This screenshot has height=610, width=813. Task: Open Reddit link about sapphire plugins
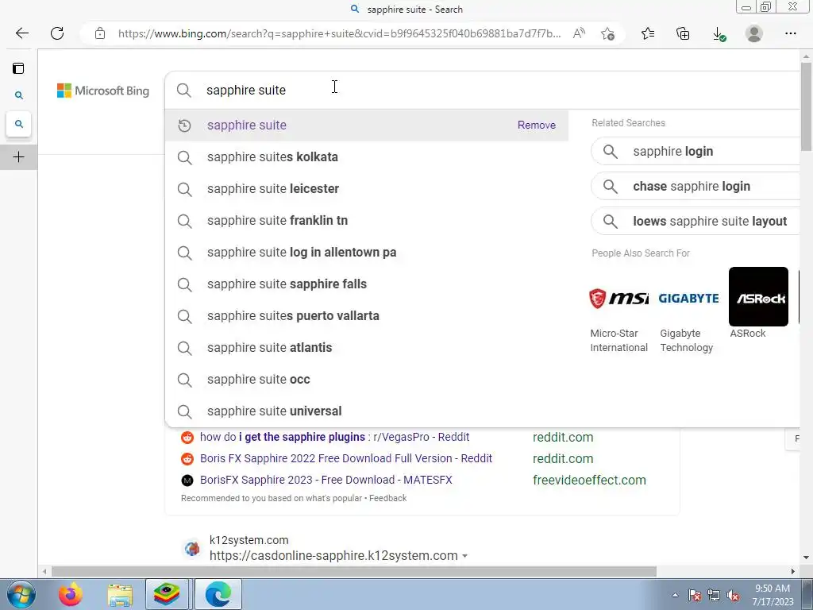334,438
